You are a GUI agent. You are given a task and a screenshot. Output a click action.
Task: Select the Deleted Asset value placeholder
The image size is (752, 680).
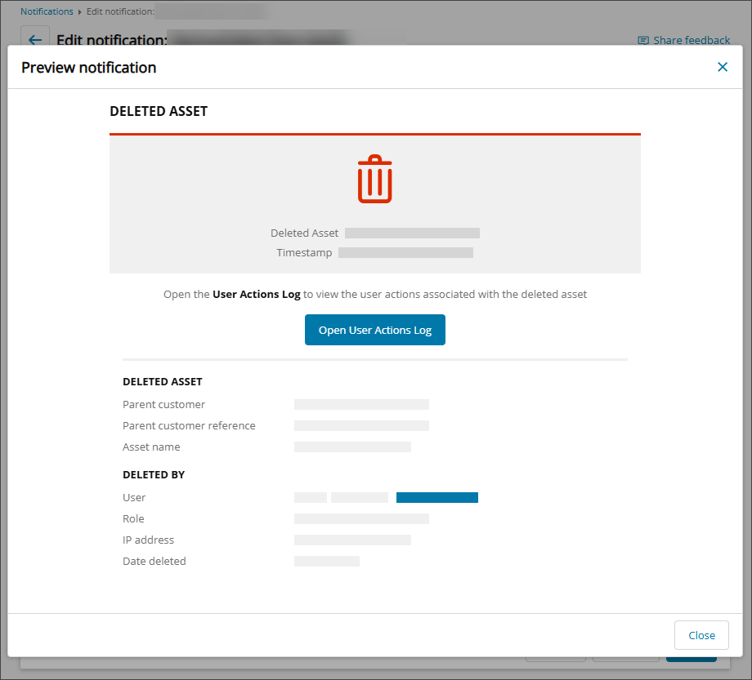[x=412, y=233]
